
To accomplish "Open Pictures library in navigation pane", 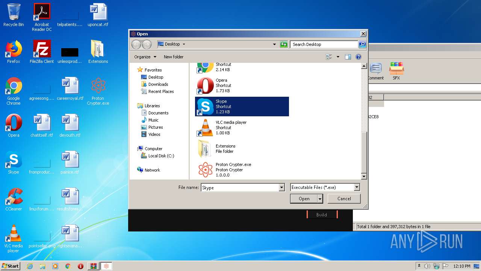I will (156, 127).
